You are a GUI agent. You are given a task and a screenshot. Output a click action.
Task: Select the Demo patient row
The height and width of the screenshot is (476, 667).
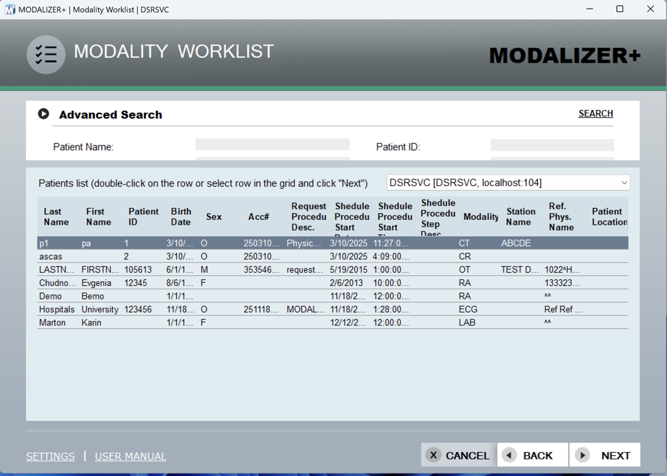click(x=333, y=296)
